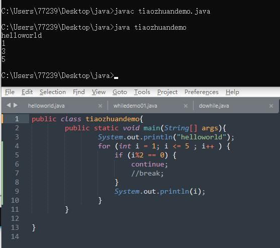Click line number 1 in gutter
Image resolution: width=280 pixels, height=248 pixels.
click(17, 119)
